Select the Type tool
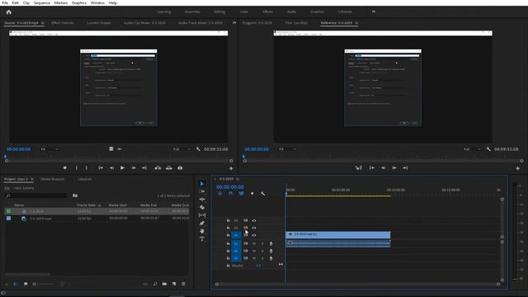Image resolution: width=528 pixels, height=297 pixels. point(202,239)
